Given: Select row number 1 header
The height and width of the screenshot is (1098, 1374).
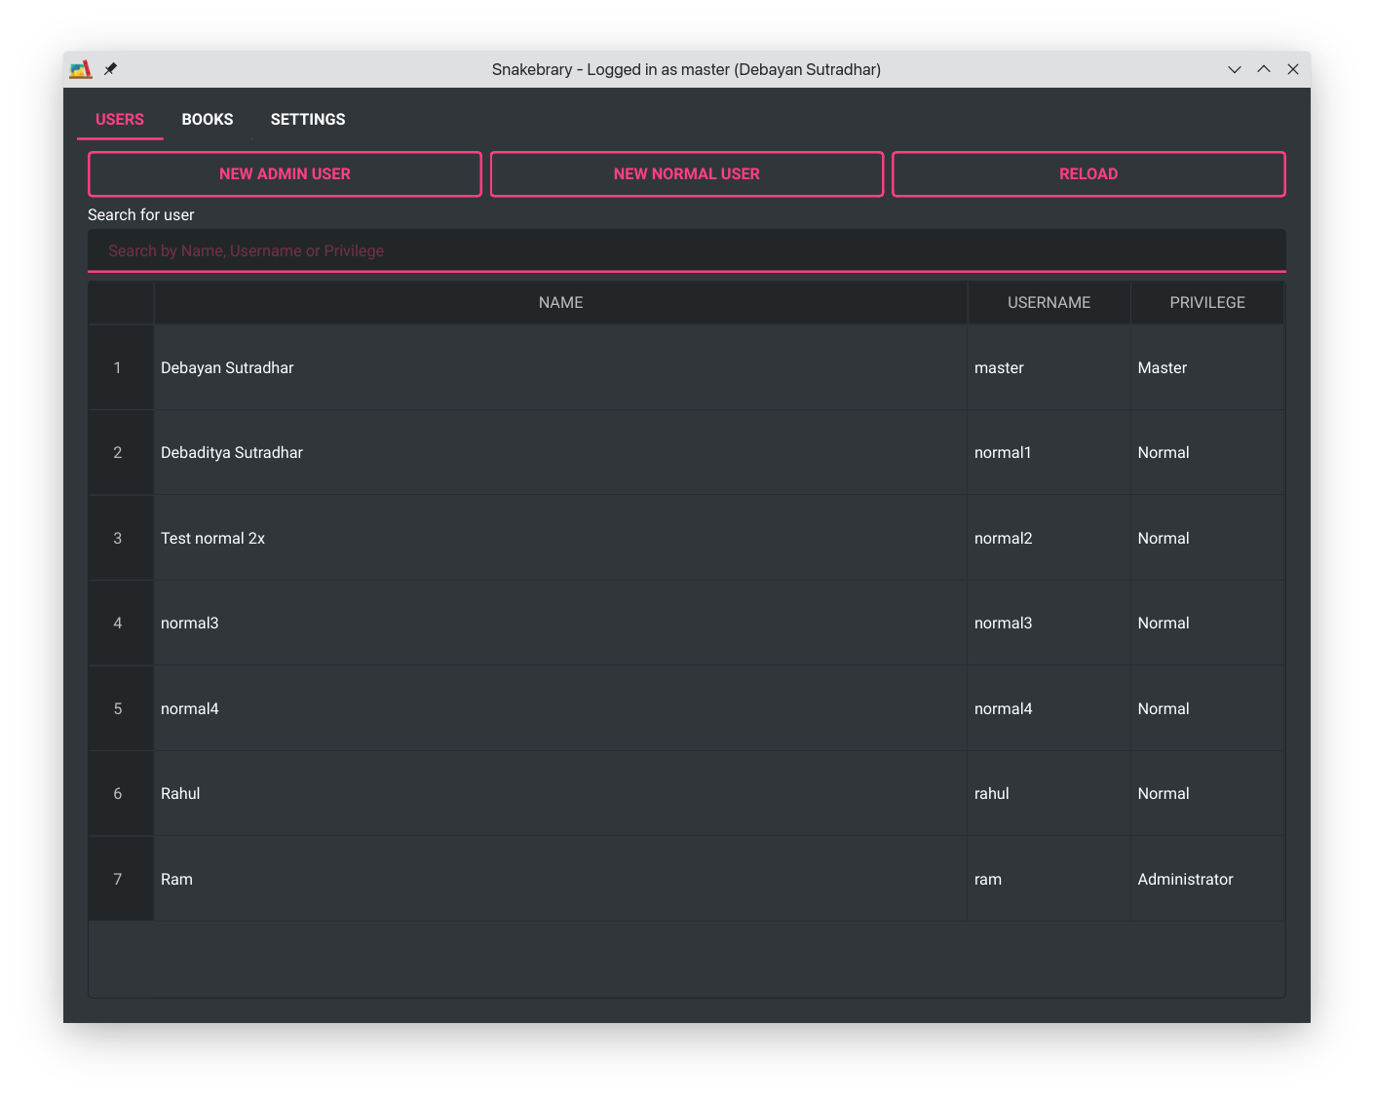Looking at the screenshot, I should 121,367.
